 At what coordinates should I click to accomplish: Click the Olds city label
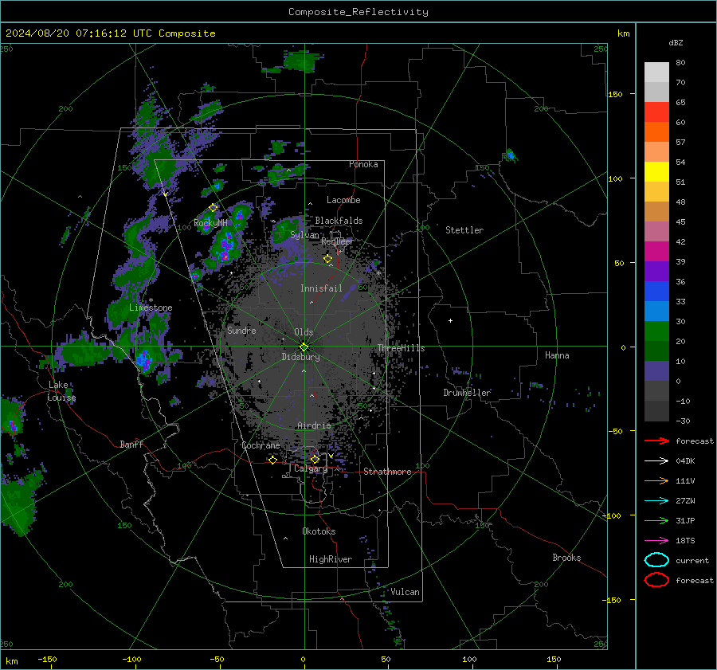click(304, 332)
